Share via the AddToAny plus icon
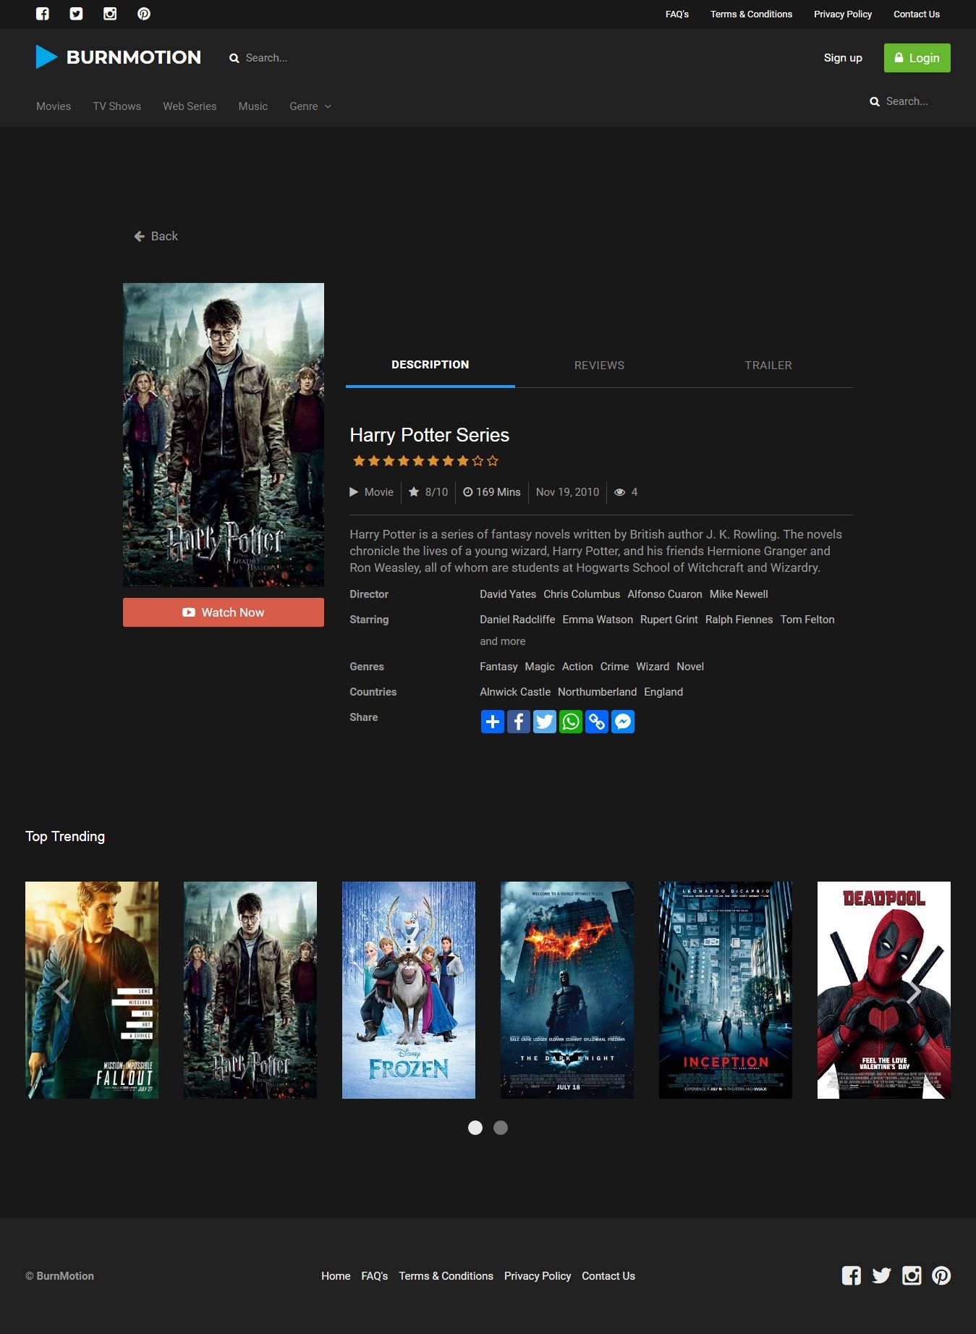The image size is (976, 1334). [493, 722]
